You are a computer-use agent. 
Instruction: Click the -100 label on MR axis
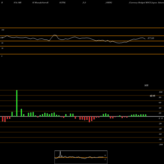[161, 145]
